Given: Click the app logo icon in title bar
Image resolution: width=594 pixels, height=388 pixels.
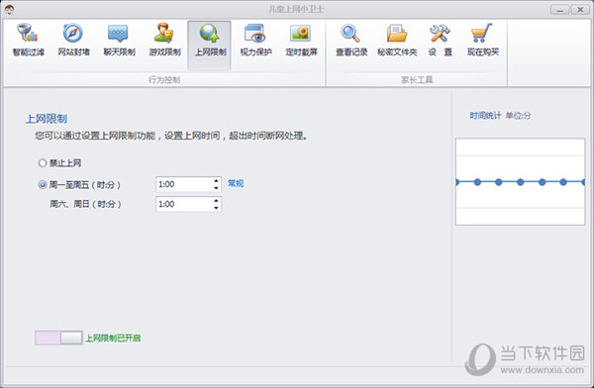Looking at the screenshot, I should pyautogui.click(x=9, y=9).
